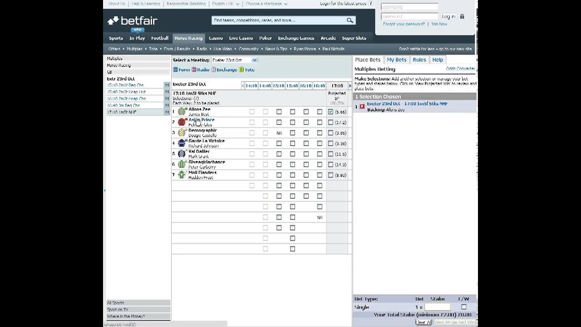The image size is (581, 327).
Task: Click the M icon beside 15:10 2m1f race
Action: click(167, 85)
